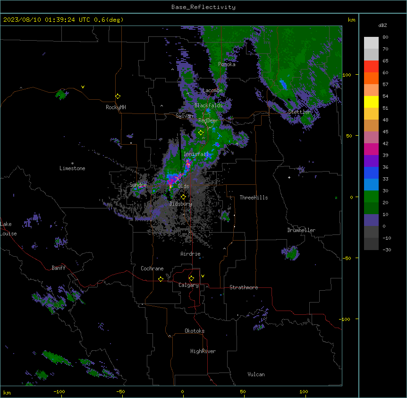Screen dimensions: 407x398
Task: Select the Lacombe label on the map
Action: (212, 90)
